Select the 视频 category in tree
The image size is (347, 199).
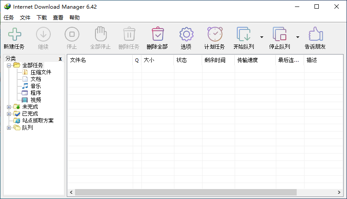pos(36,100)
